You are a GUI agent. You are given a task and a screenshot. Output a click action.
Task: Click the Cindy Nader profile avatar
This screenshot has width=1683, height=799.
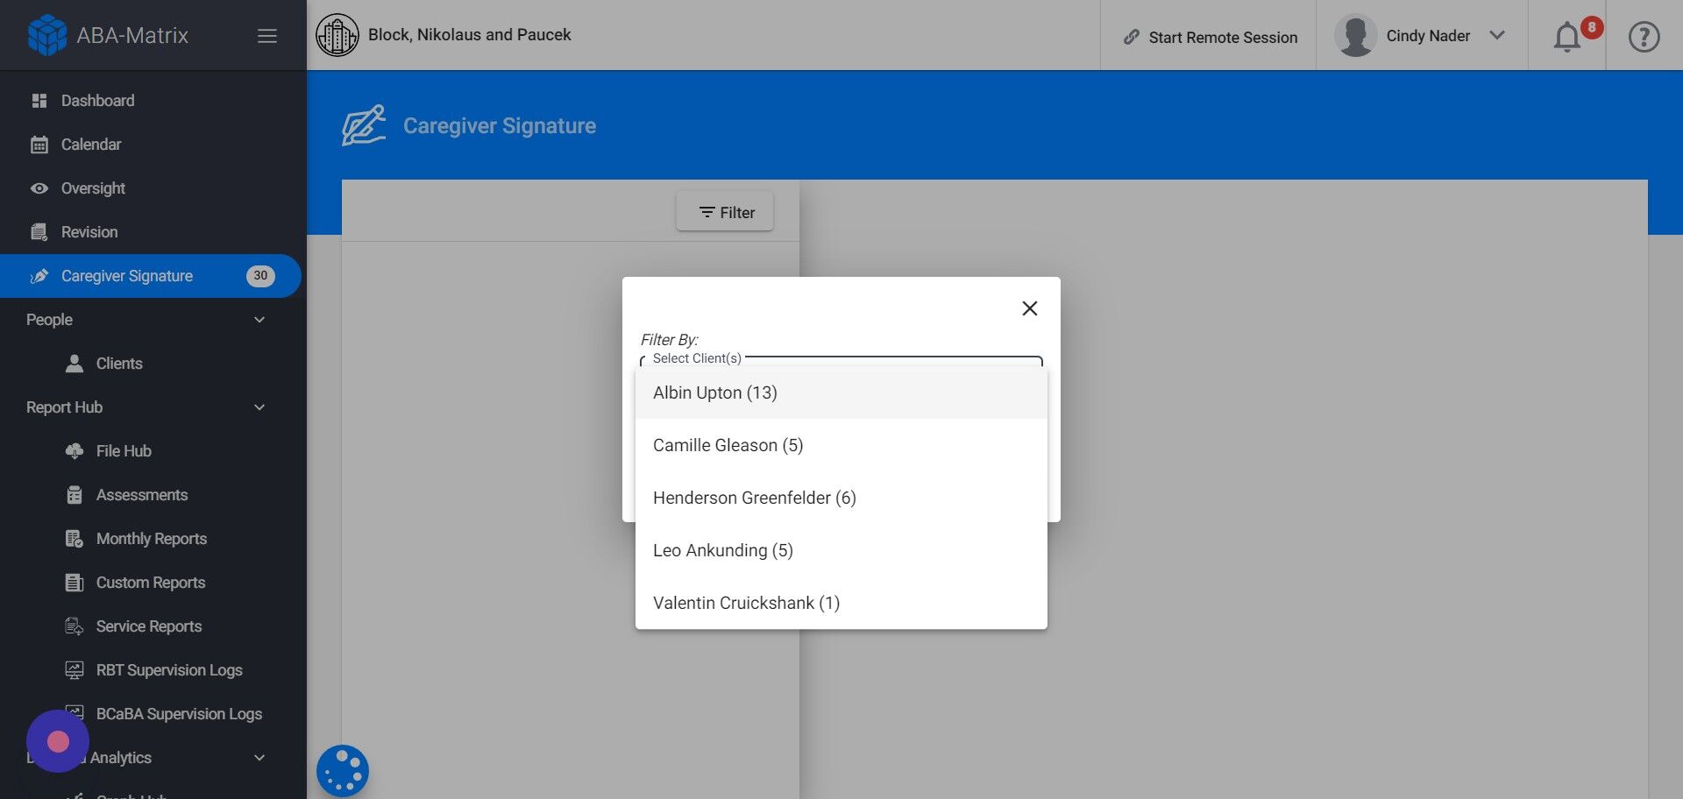coord(1355,36)
